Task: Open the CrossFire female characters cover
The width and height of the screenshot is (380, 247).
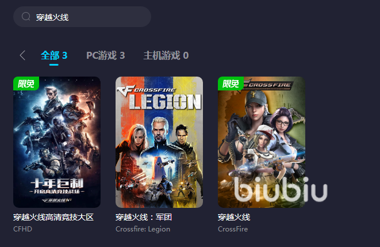Action: (x=262, y=142)
